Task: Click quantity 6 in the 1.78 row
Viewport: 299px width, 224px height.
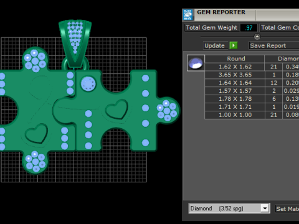Action: click(x=273, y=99)
